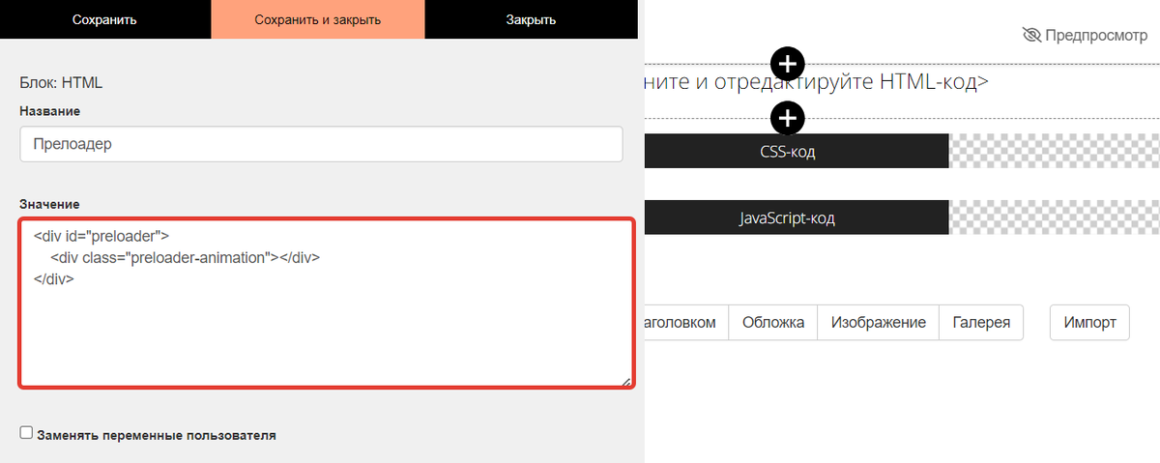Add a Галерея block
The width and height of the screenshot is (1160, 463).
981,323
